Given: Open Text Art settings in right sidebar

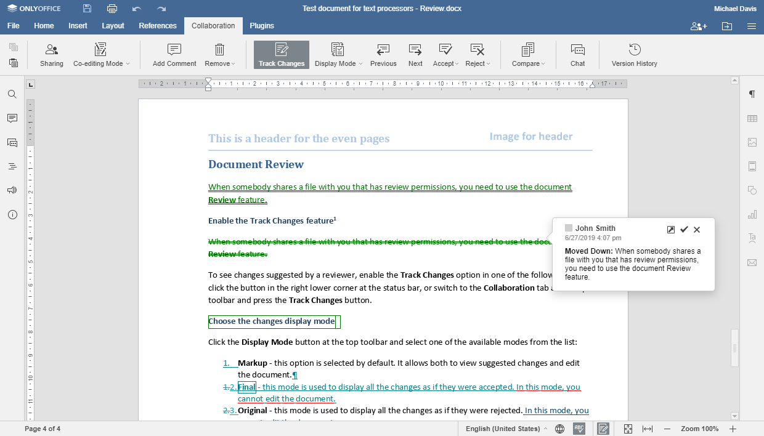Looking at the screenshot, I should [752, 238].
